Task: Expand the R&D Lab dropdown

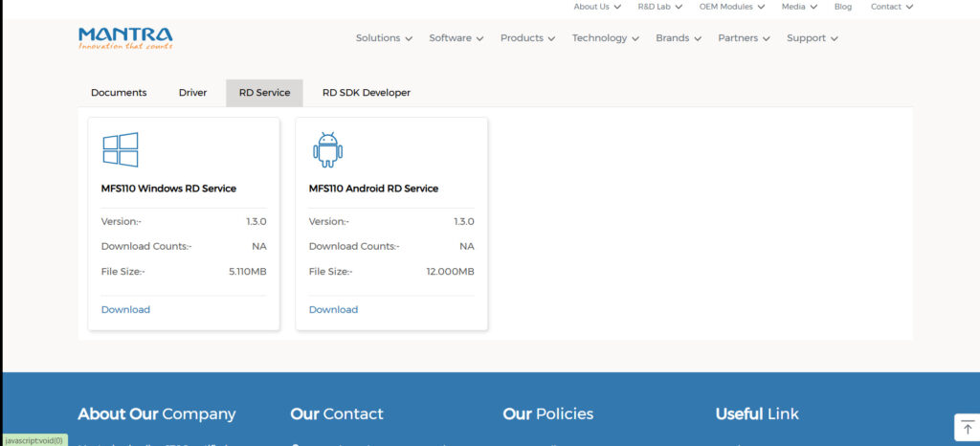Action: pos(660,7)
